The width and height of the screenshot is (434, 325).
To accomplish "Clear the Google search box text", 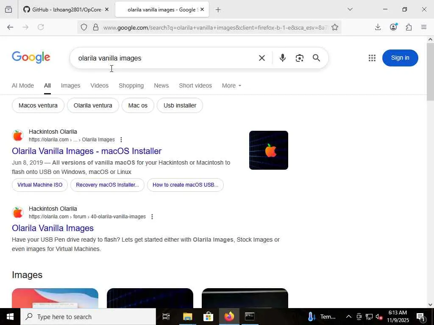I will click(x=262, y=58).
